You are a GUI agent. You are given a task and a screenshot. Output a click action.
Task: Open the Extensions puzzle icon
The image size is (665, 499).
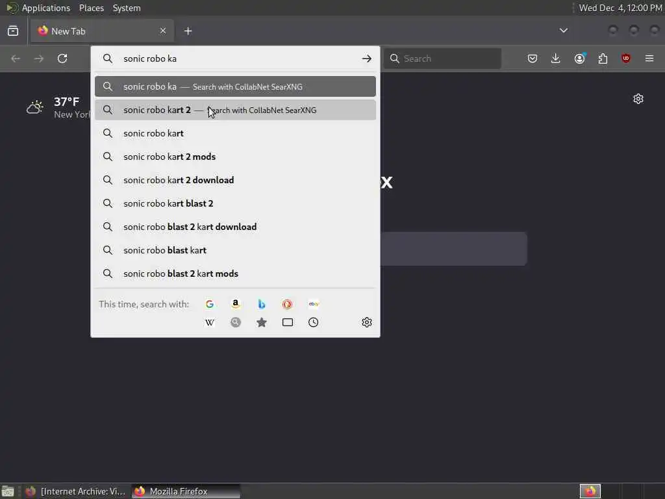pos(603,58)
